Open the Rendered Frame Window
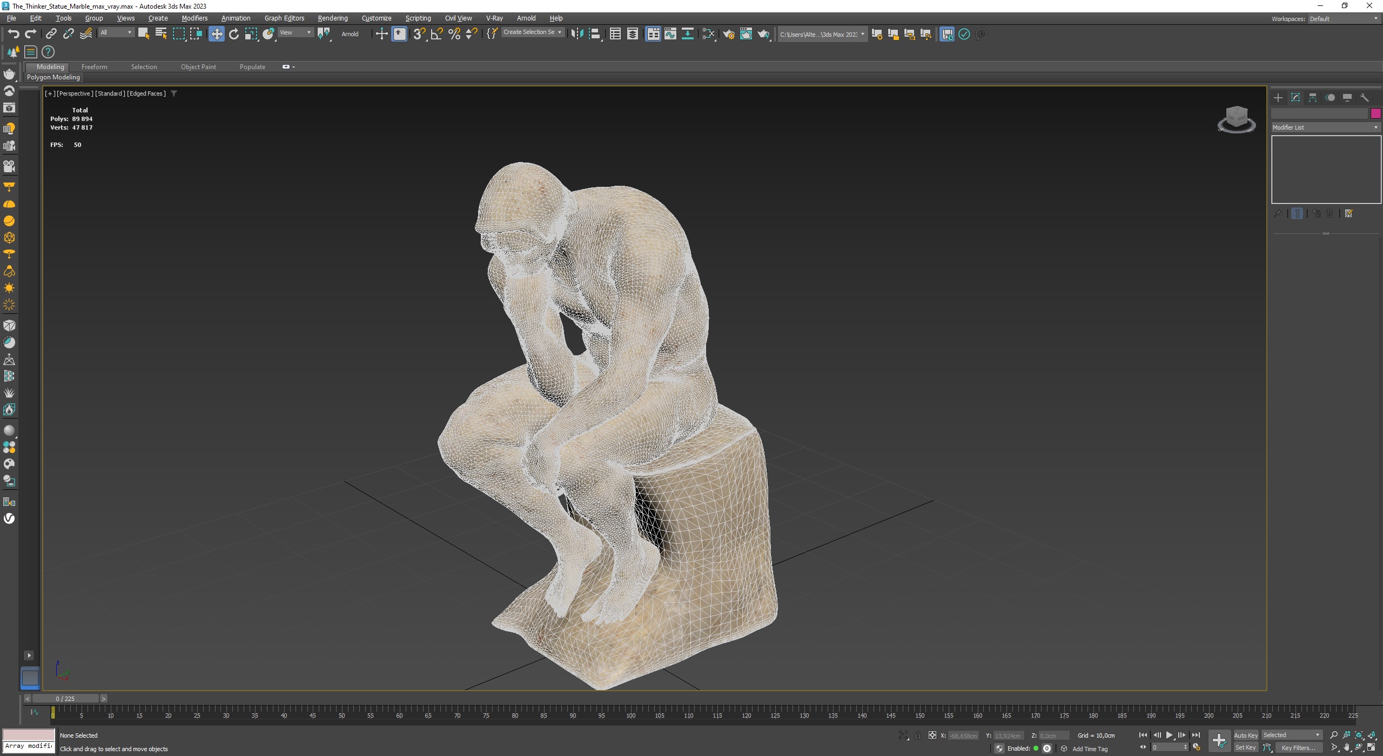Viewport: 1383px width, 756px height. [746, 34]
